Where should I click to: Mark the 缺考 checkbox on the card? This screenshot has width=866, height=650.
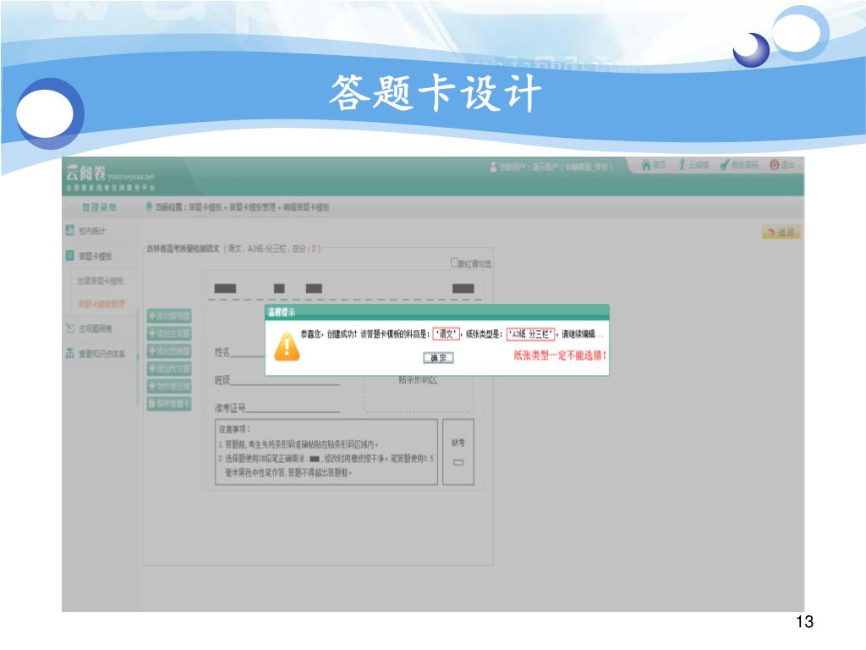click(x=458, y=463)
